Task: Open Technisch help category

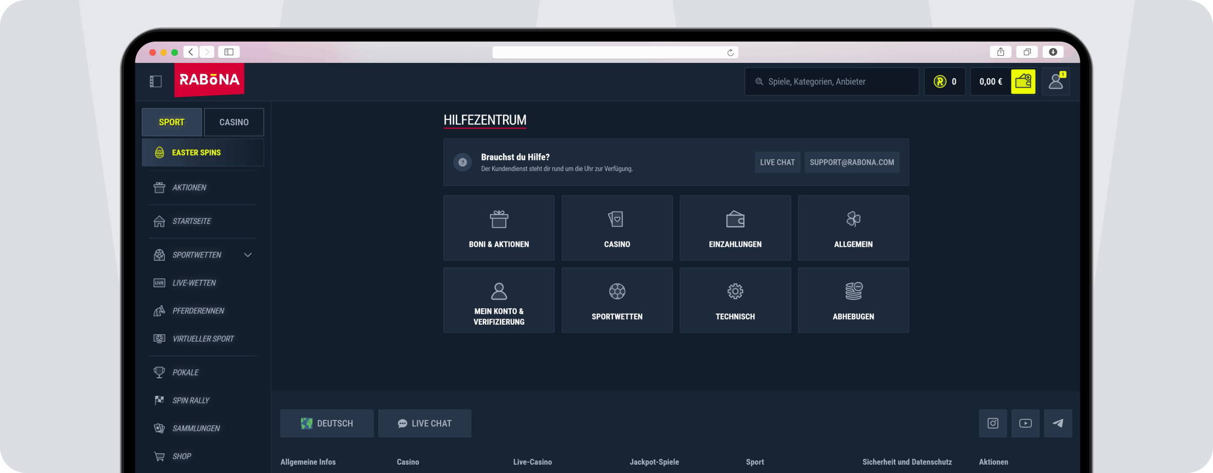Action: pyautogui.click(x=735, y=300)
